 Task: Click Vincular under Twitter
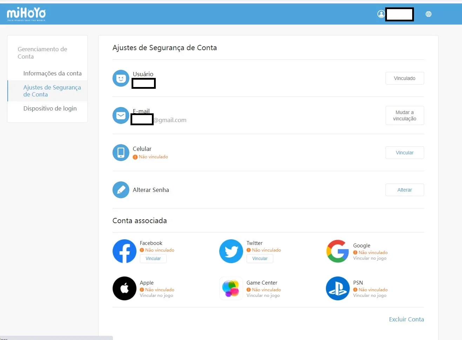260,259
